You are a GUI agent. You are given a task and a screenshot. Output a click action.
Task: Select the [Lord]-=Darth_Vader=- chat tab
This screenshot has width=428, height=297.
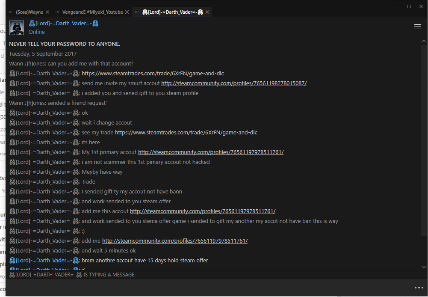tap(173, 12)
